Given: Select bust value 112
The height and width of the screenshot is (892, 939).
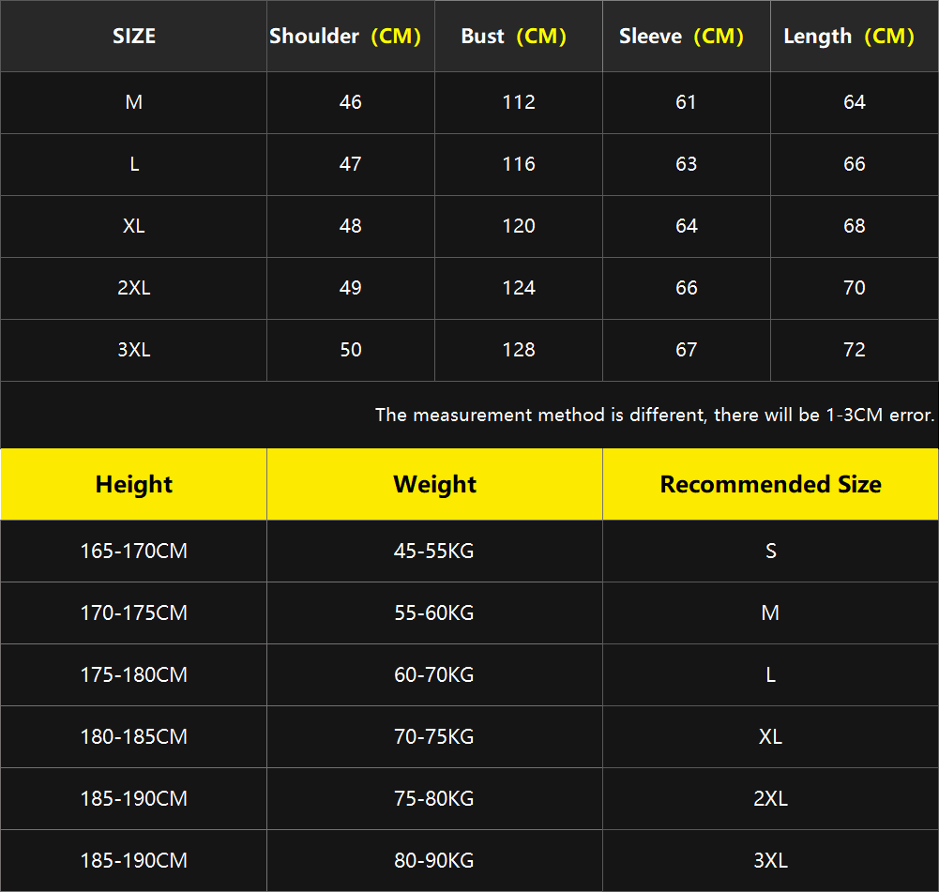Looking at the screenshot, I should [x=519, y=102].
